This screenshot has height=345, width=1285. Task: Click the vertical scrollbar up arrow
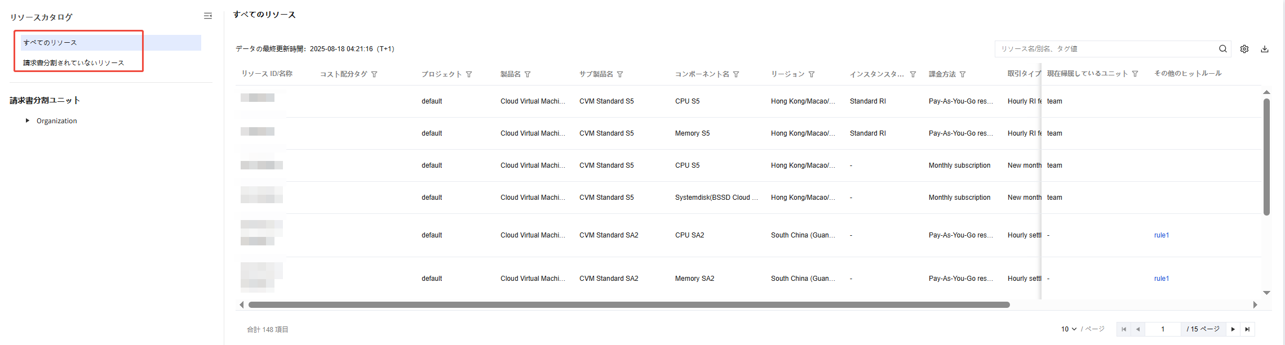tap(1266, 92)
